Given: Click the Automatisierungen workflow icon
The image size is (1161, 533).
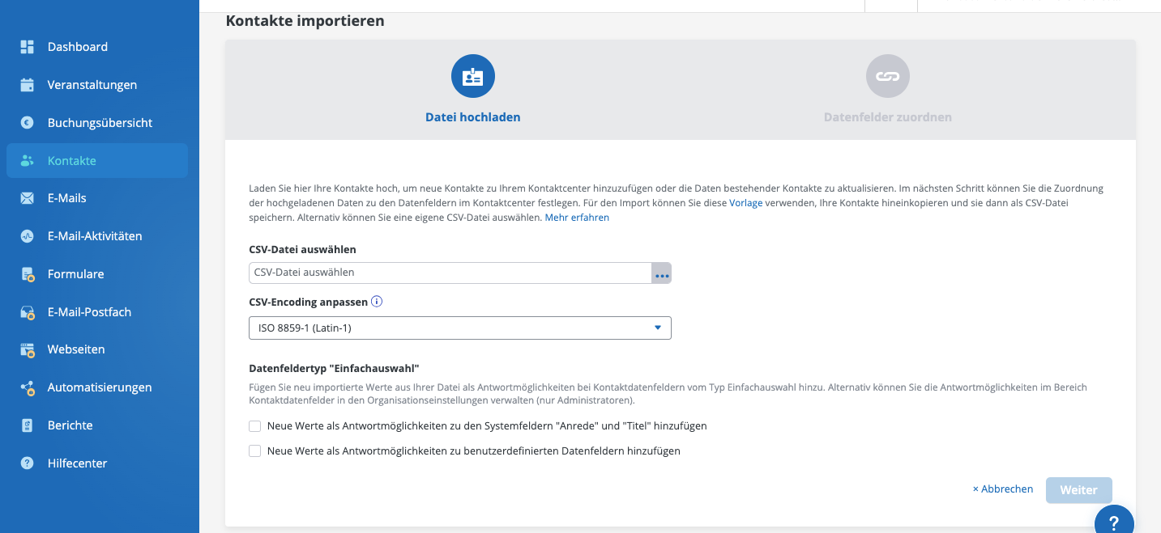Looking at the screenshot, I should (x=28, y=387).
